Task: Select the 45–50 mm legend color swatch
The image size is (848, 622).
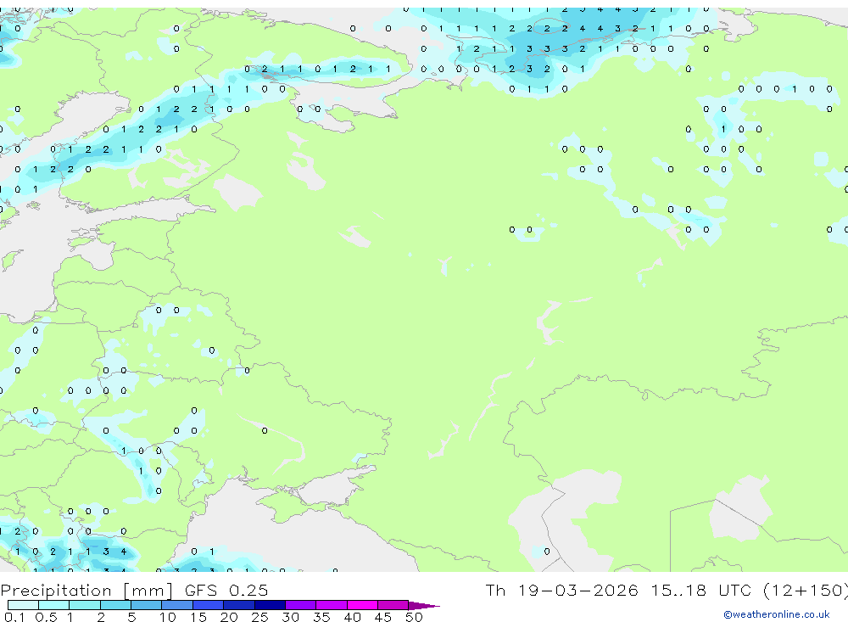Action: (393, 605)
